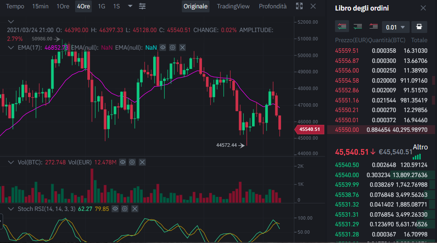
Task: Click the 45540.51 price axis label
Action: (309, 130)
